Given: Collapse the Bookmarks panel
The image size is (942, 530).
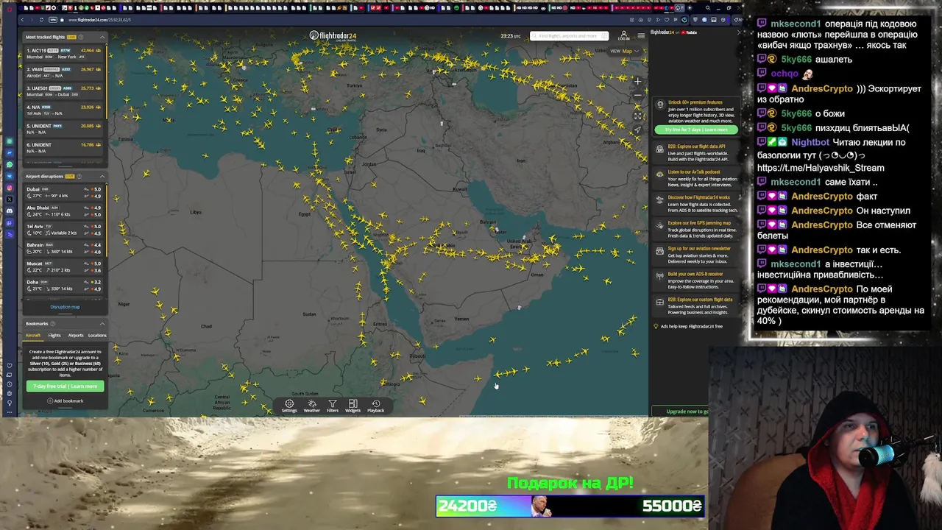Looking at the screenshot, I should click(x=102, y=324).
